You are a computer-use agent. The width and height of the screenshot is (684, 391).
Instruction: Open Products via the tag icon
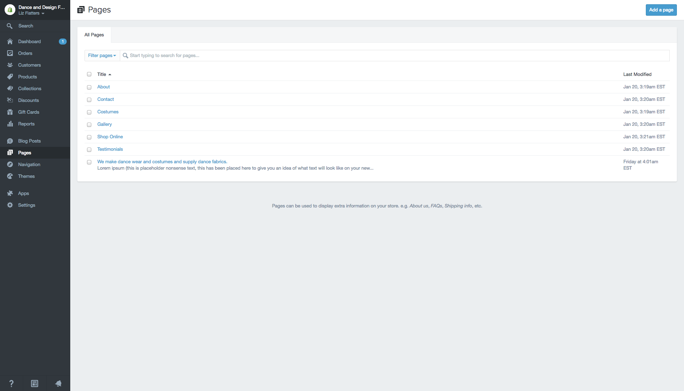pos(10,77)
